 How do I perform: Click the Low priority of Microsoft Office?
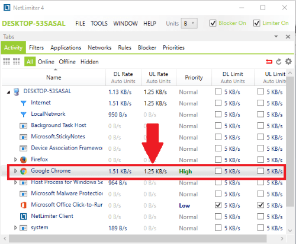tap(185, 205)
